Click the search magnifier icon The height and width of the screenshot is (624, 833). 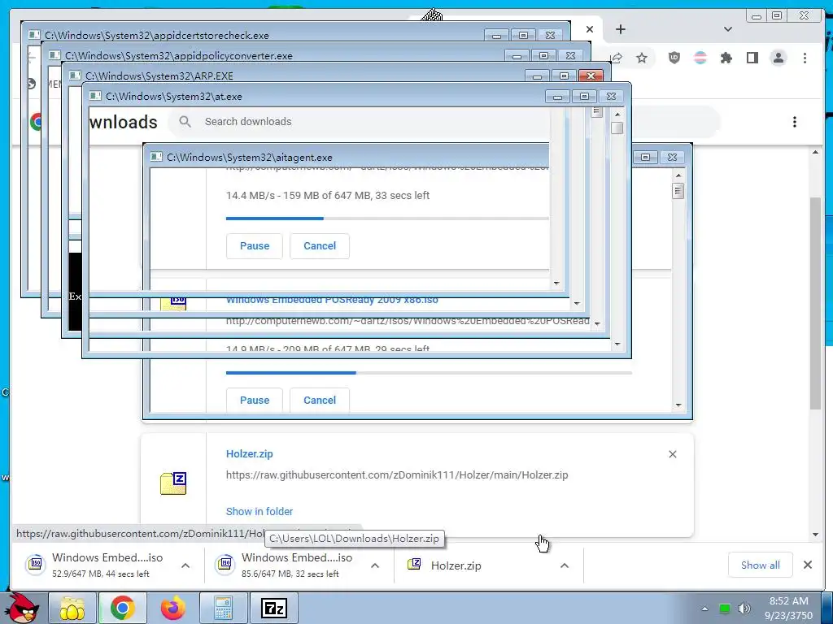(185, 122)
